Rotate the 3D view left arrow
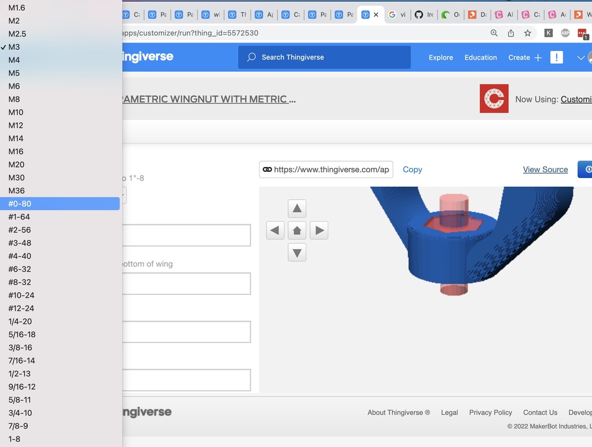Viewport: 592px width, 447px height. pyautogui.click(x=275, y=230)
